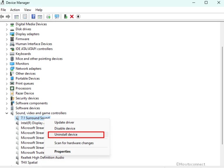The height and width of the screenshot is (168, 224).
Task: Click the Monitors category icon
Action: pos(12,64)
